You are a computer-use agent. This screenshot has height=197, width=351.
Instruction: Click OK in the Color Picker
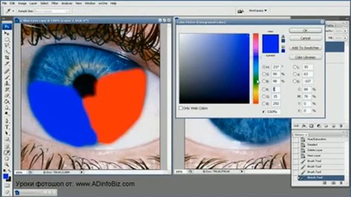[x=305, y=31]
